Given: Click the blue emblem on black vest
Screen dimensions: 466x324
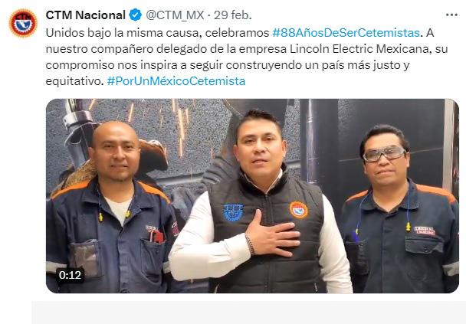Looking at the screenshot, I should [233, 212].
